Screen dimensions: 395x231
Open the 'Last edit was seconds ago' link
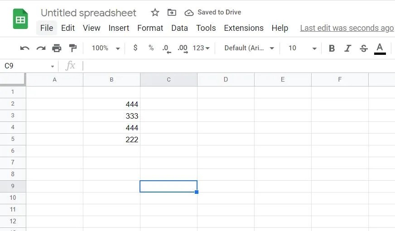347,28
